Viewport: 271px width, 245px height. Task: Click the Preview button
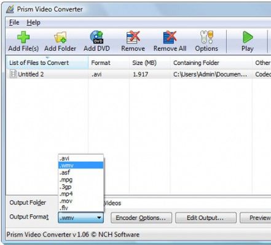pyautogui.click(x=256, y=218)
